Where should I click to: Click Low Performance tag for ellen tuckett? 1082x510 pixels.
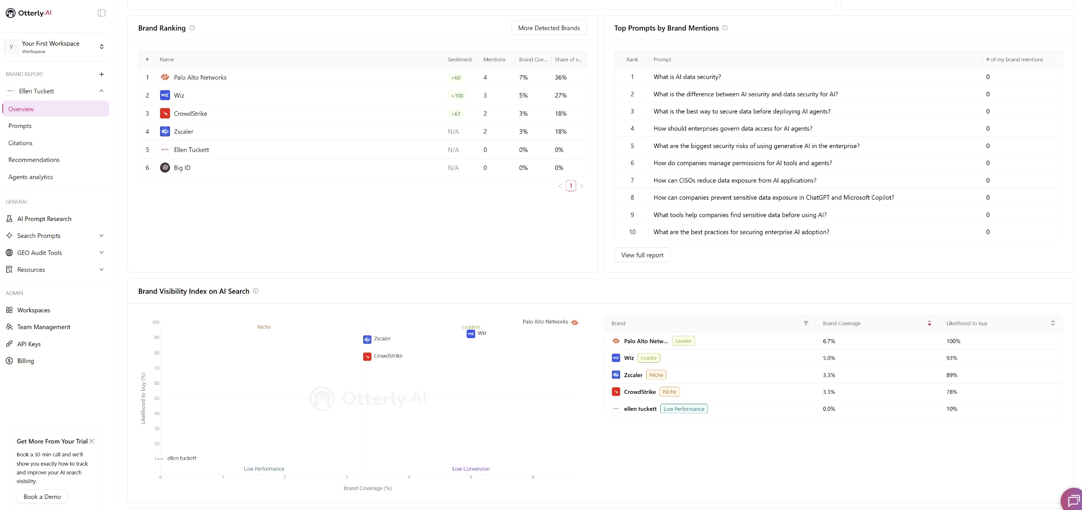click(x=684, y=409)
